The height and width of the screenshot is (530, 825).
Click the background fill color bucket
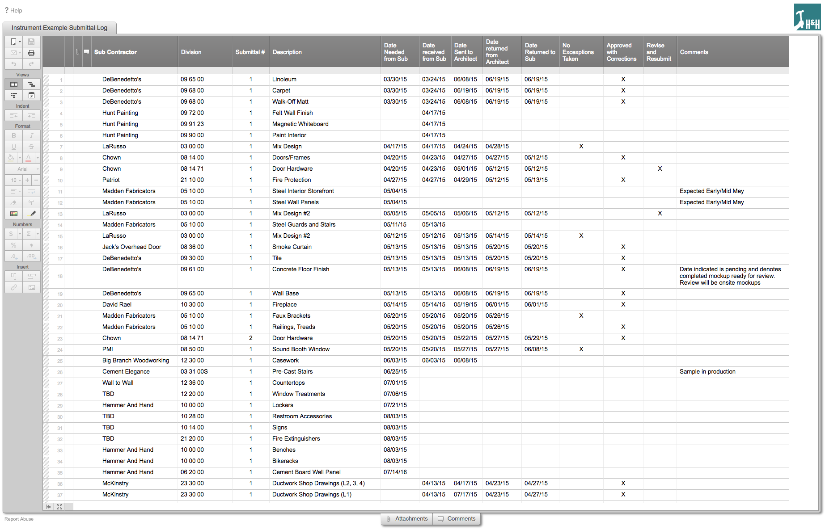coord(11,158)
